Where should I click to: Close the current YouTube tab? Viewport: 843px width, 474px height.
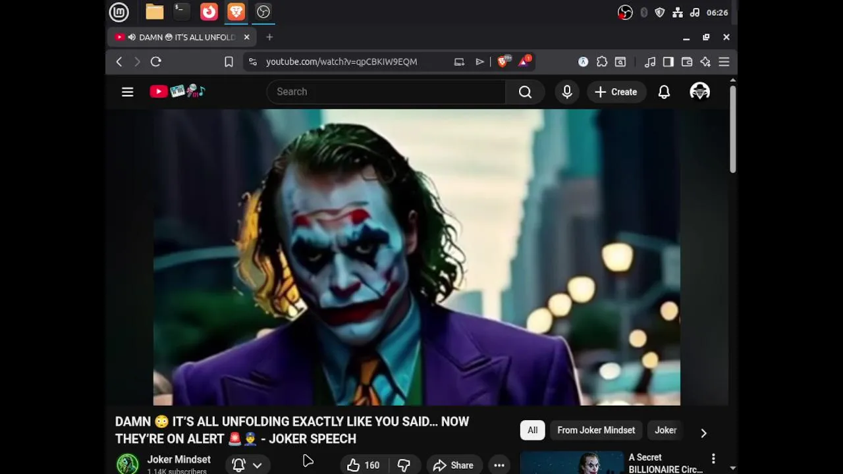click(246, 38)
